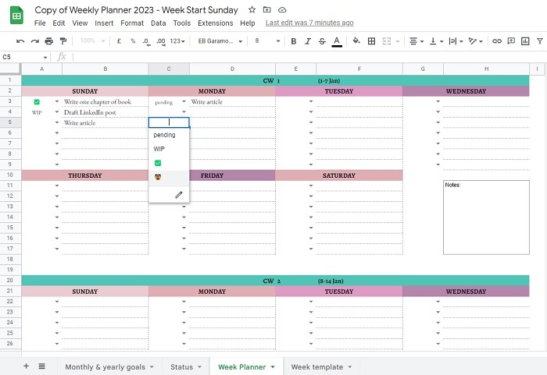
Task: Toggle italic formatting
Action: tap(308, 41)
